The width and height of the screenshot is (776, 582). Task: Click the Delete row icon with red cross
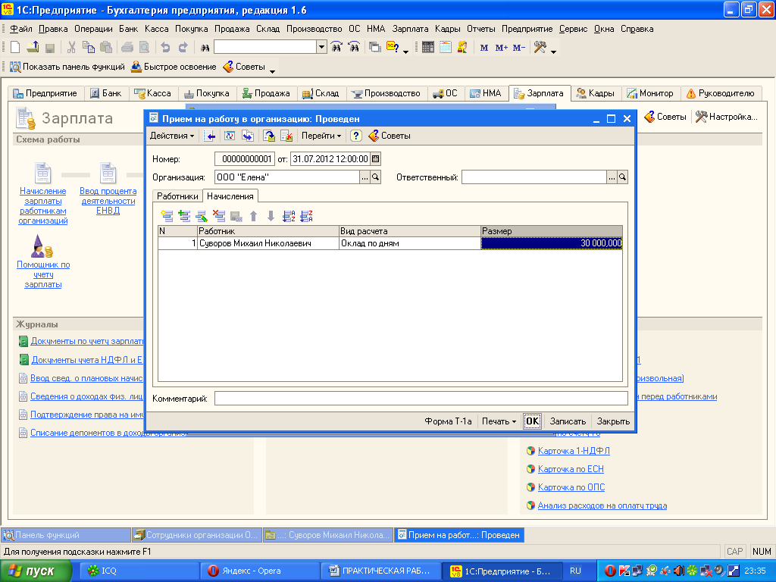(x=219, y=216)
